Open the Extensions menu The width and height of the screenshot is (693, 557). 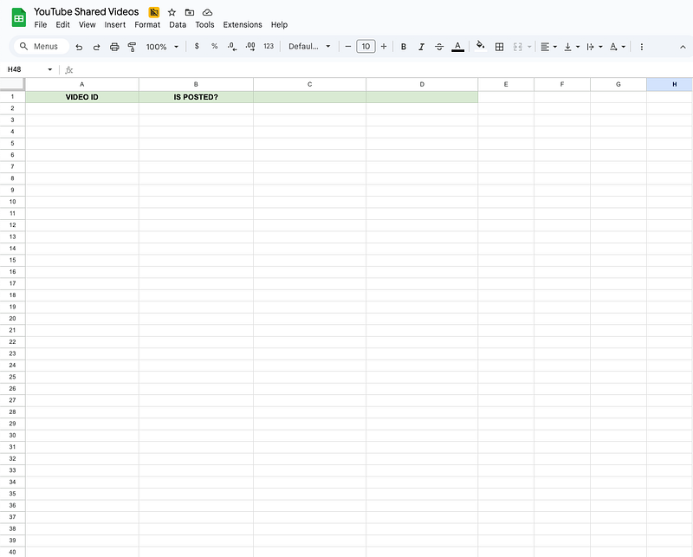point(243,25)
